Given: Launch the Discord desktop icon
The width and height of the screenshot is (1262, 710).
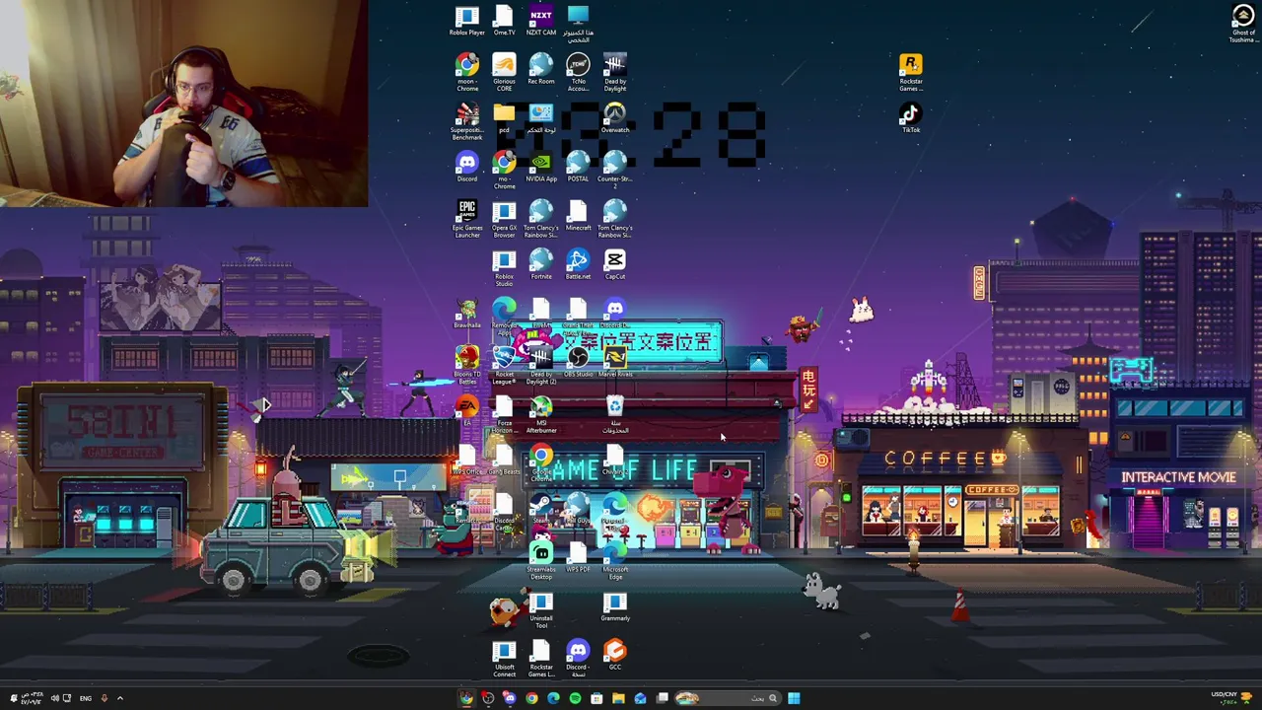Looking at the screenshot, I should point(467,167).
